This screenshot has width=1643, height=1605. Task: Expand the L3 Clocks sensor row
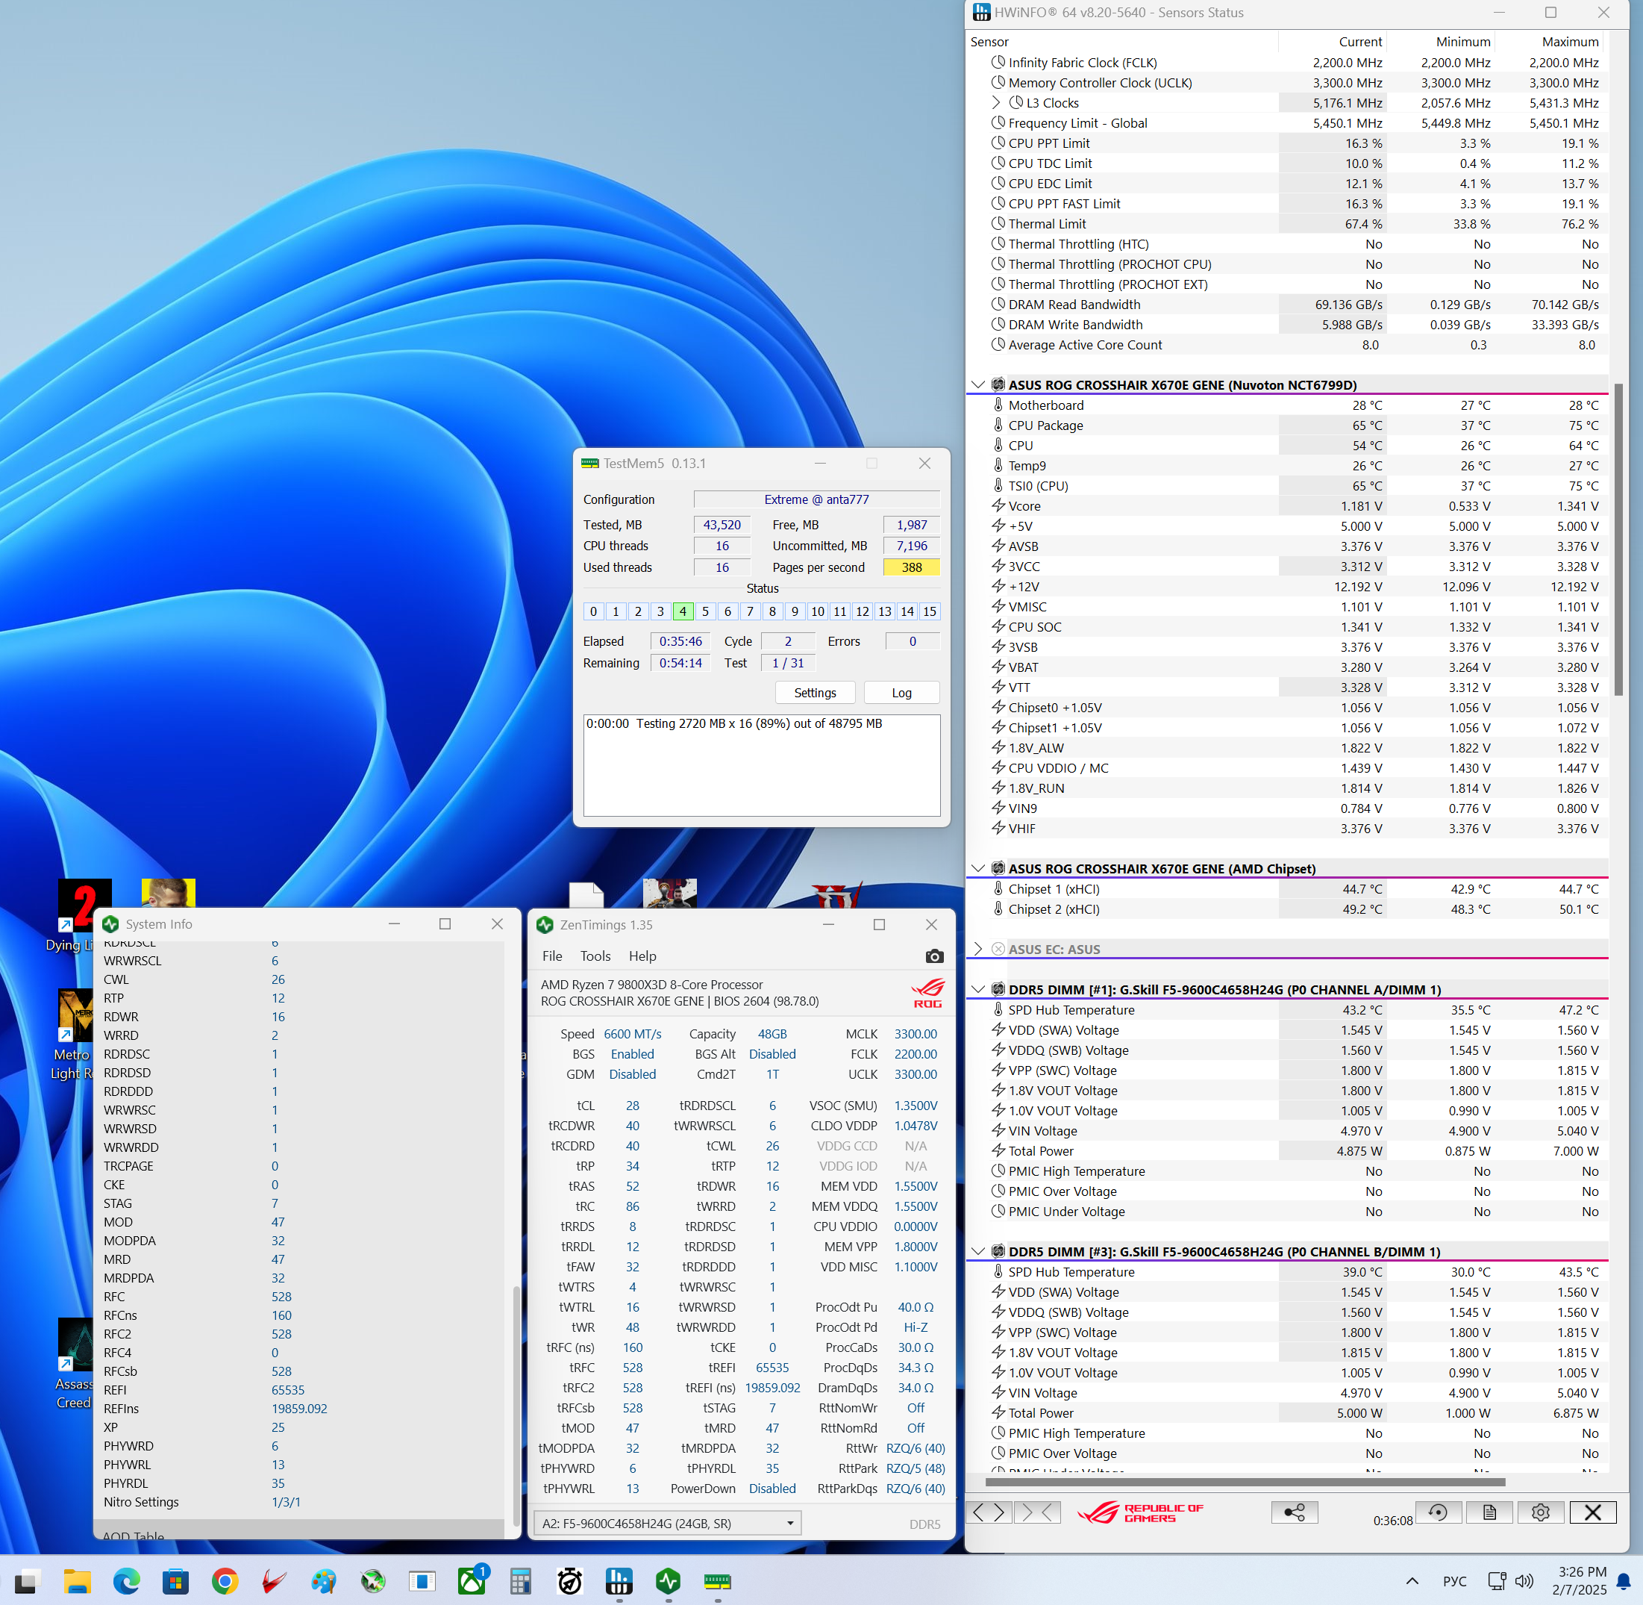(x=996, y=103)
